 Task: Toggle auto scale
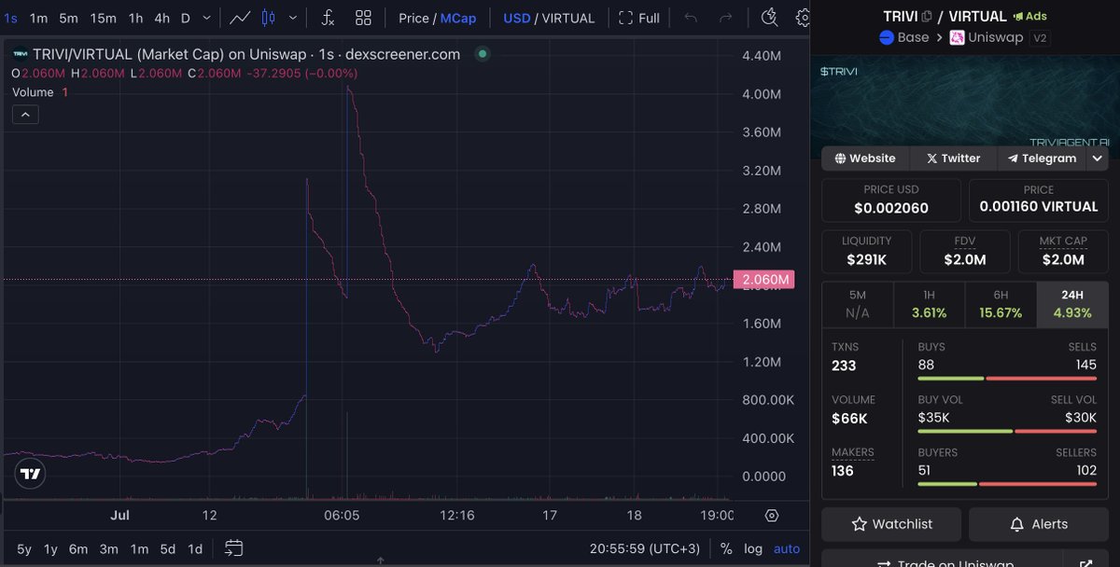coord(787,548)
